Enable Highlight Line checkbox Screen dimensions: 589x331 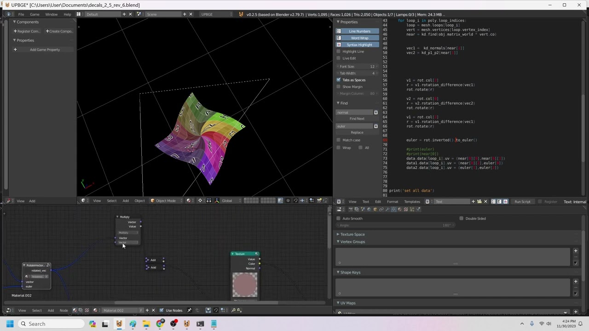(x=339, y=51)
